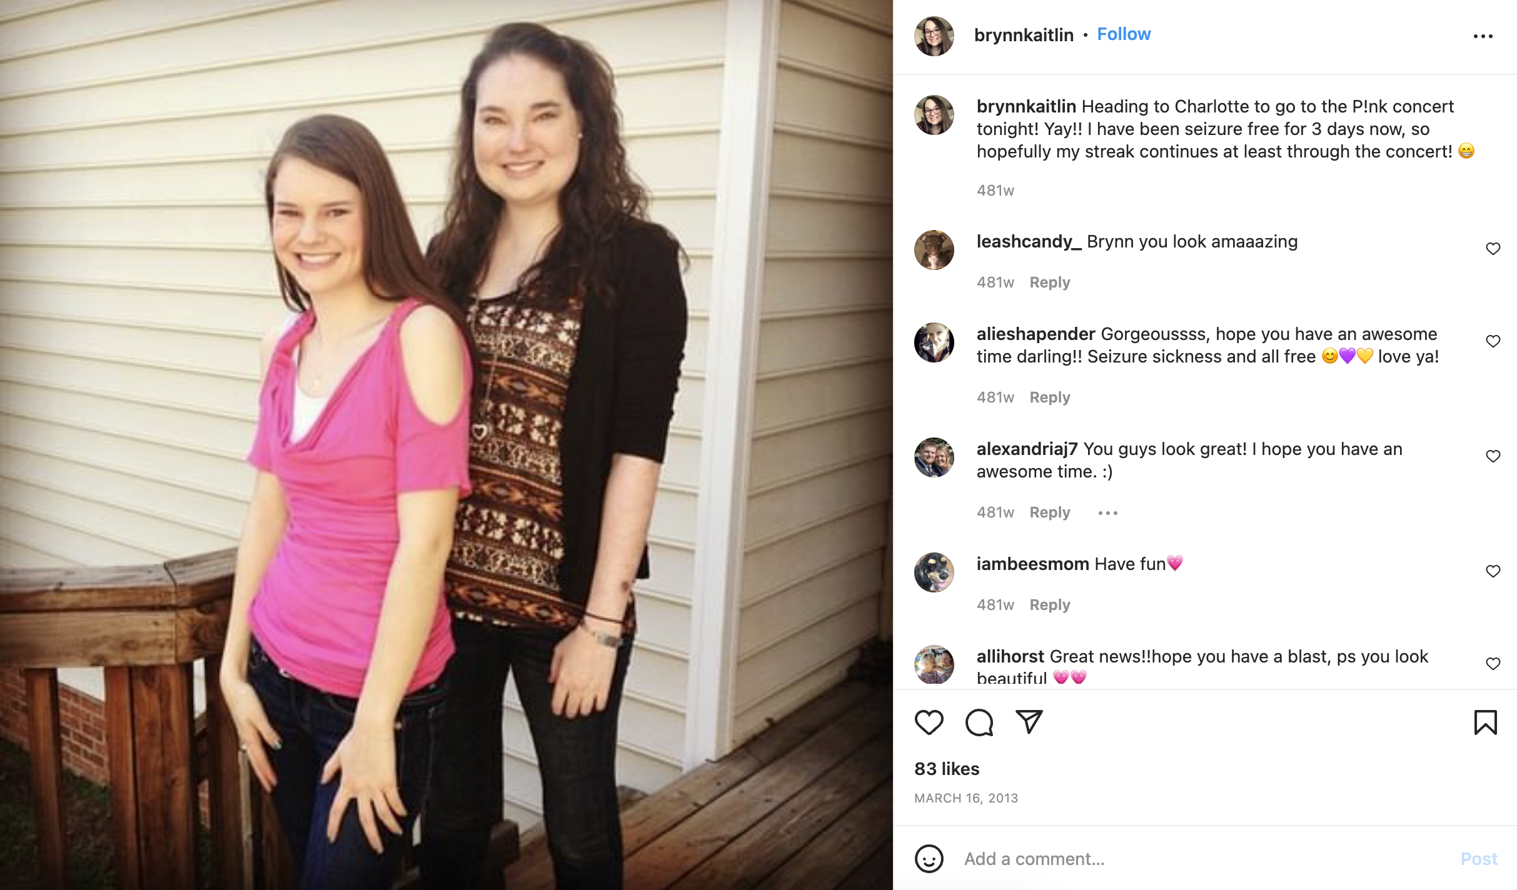The image size is (1517, 890).
Task: Like iambeesmom's comment heart
Action: pyautogui.click(x=1493, y=571)
